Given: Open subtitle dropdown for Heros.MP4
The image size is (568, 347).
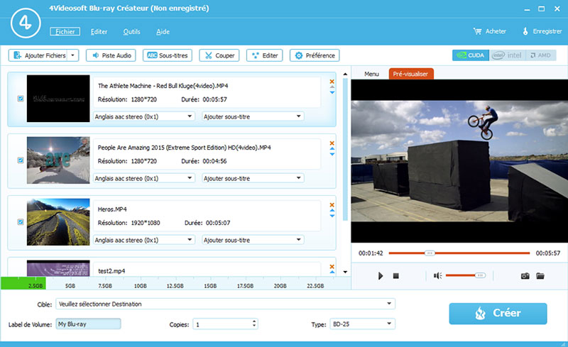Looking at the screenshot, I should [253, 240].
